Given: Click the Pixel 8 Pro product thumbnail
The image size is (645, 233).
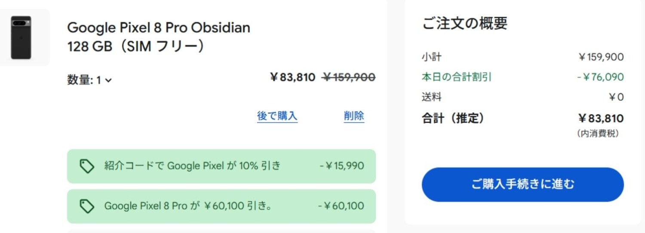Looking at the screenshot, I should click(x=21, y=38).
